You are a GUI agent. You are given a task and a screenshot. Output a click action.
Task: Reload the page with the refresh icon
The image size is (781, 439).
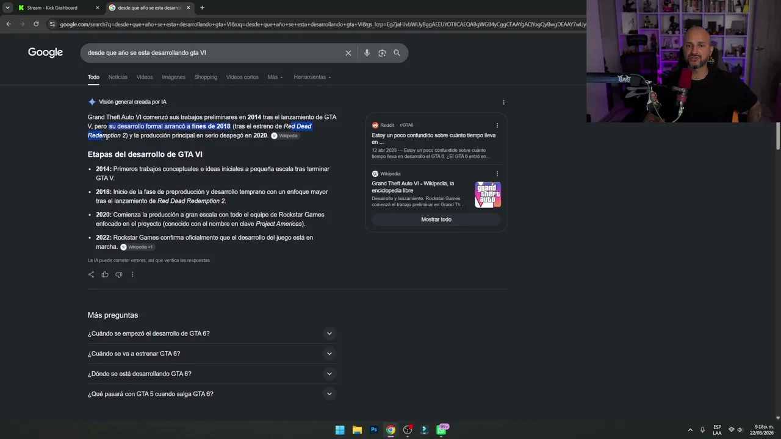pos(36,24)
